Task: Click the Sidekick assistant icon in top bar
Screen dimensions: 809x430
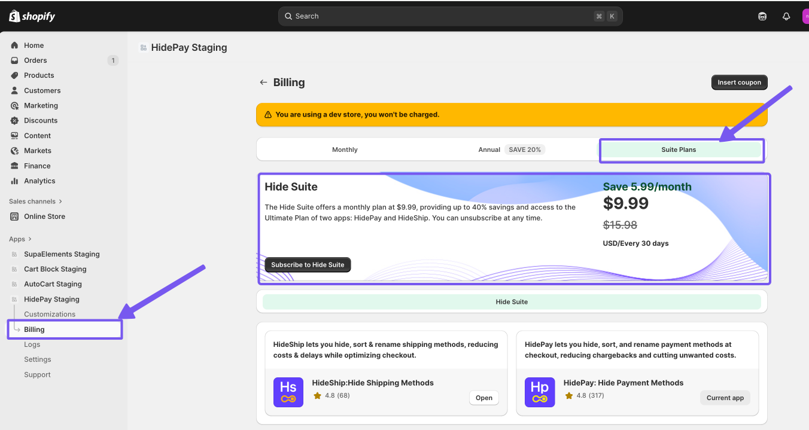Action: click(x=762, y=16)
